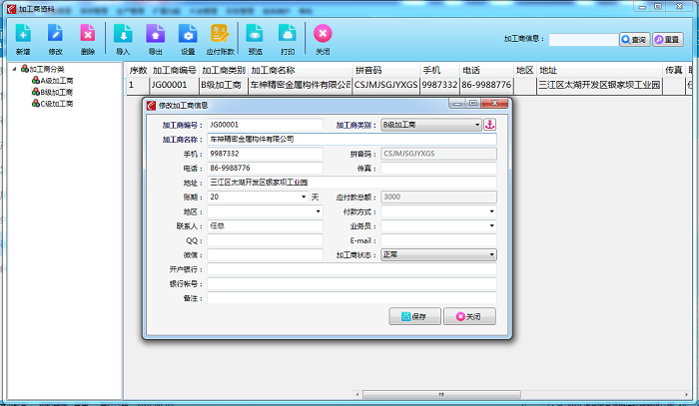Click the 预览 (preview) toolbar icon
This screenshot has height=406, width=699.
(255, 39)
